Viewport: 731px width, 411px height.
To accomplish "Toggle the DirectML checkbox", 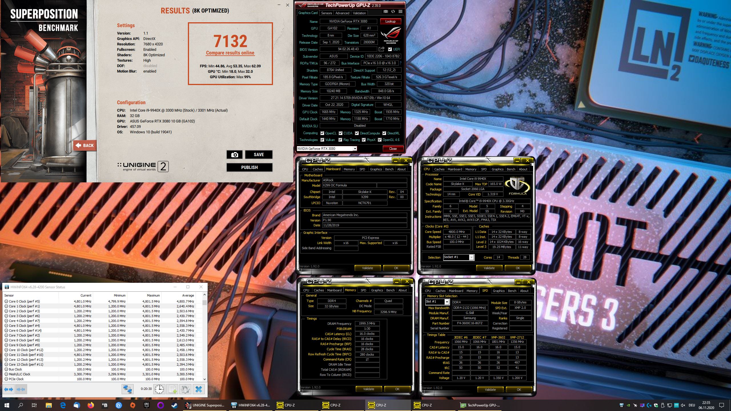I will pyautogui.click(x=384, y=133).
